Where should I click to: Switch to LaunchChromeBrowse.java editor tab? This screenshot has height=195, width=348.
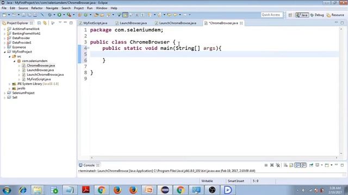coord(176,23)
